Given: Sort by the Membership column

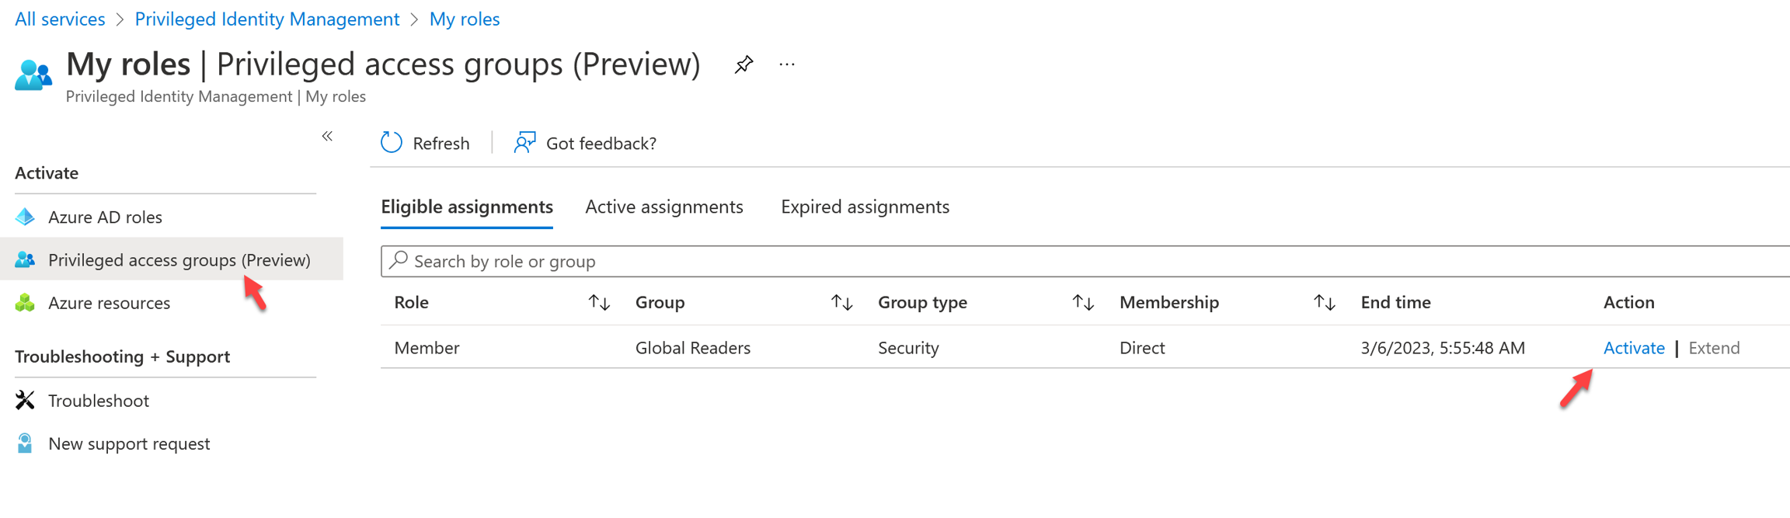Looking at the screenshot, I should click(x=1324, y=303).
